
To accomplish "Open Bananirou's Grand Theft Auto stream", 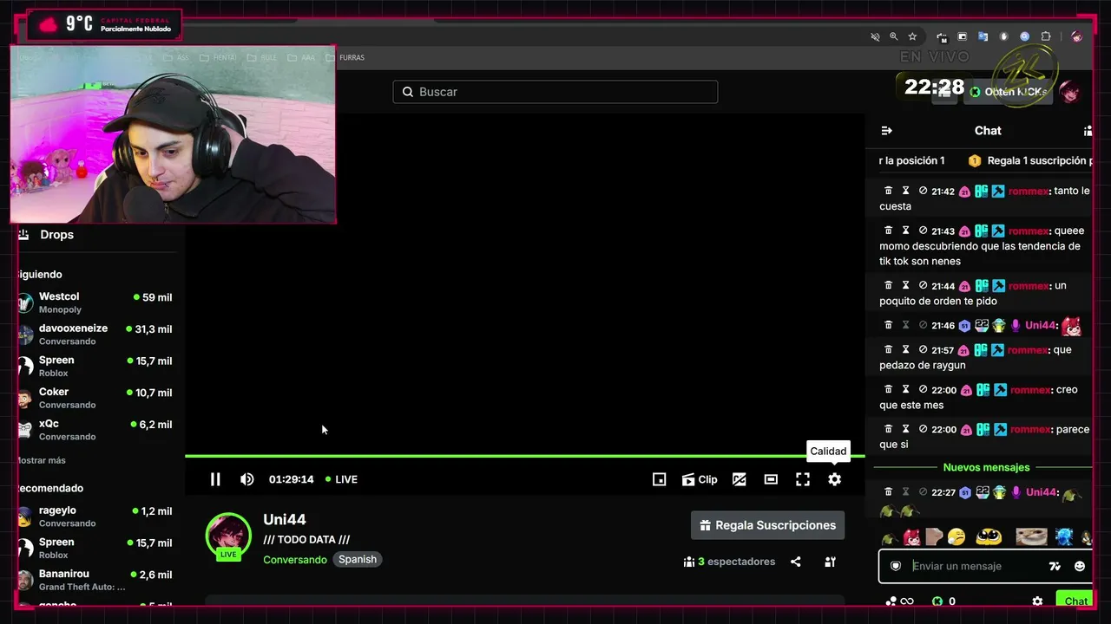I will 95,580.
